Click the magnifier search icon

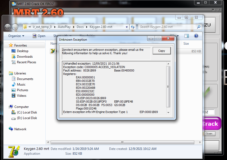click(199, 27)
